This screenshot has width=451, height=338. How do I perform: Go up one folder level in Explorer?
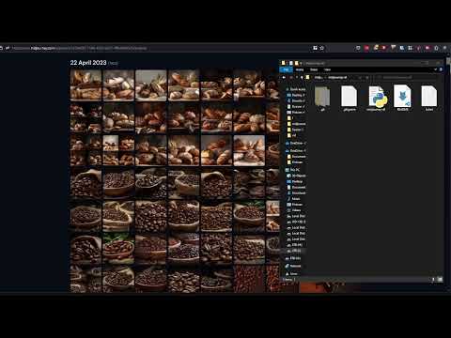[302, 77]
